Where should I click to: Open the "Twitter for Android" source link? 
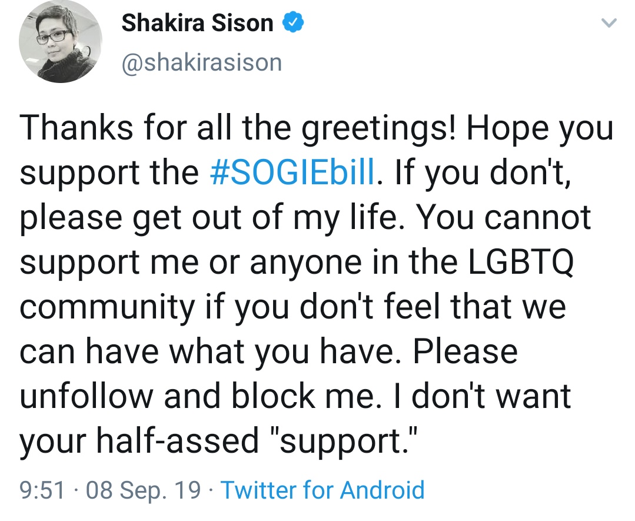(323, 490)
